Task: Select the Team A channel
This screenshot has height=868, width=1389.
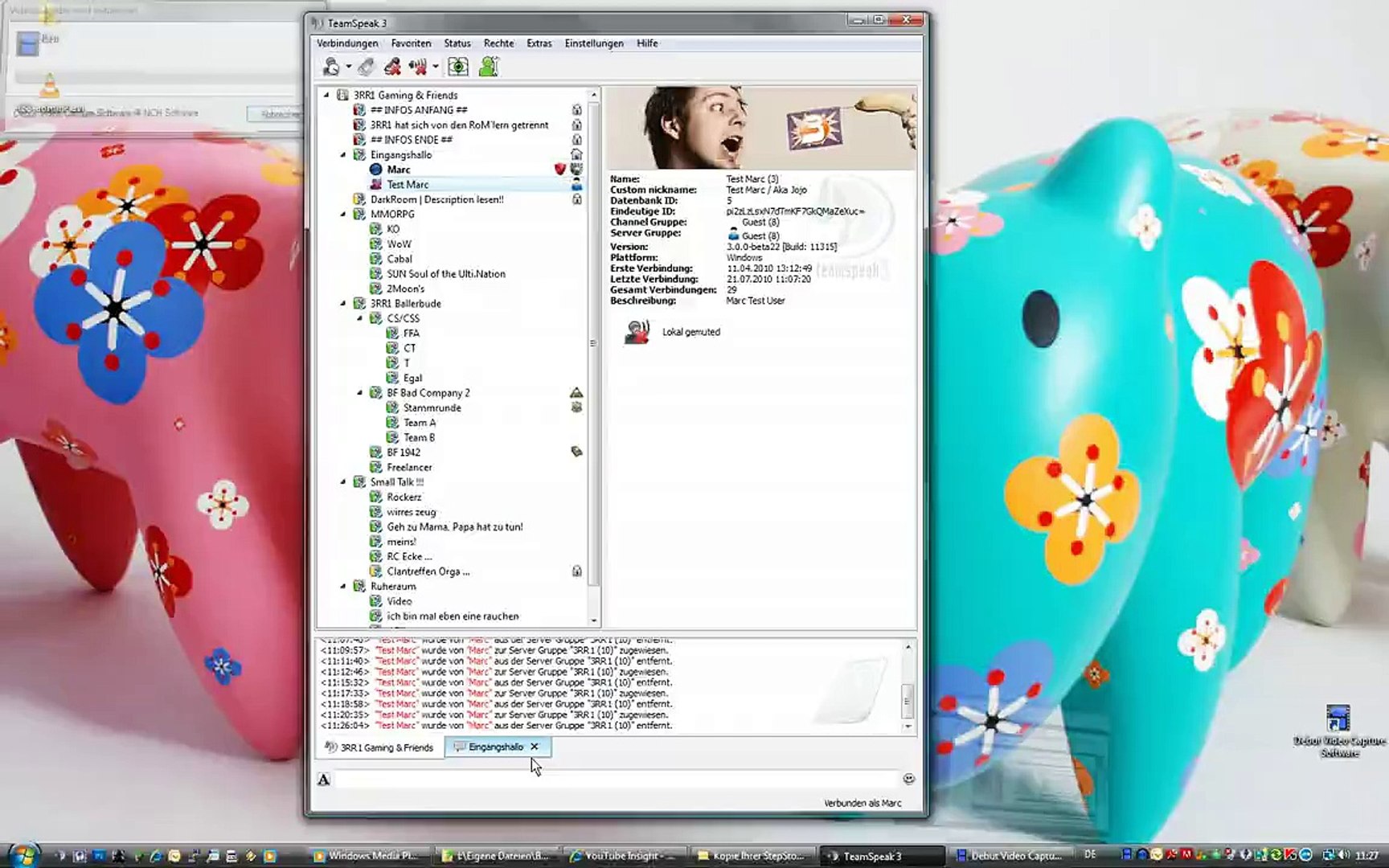Action: [x=420, y=423]
